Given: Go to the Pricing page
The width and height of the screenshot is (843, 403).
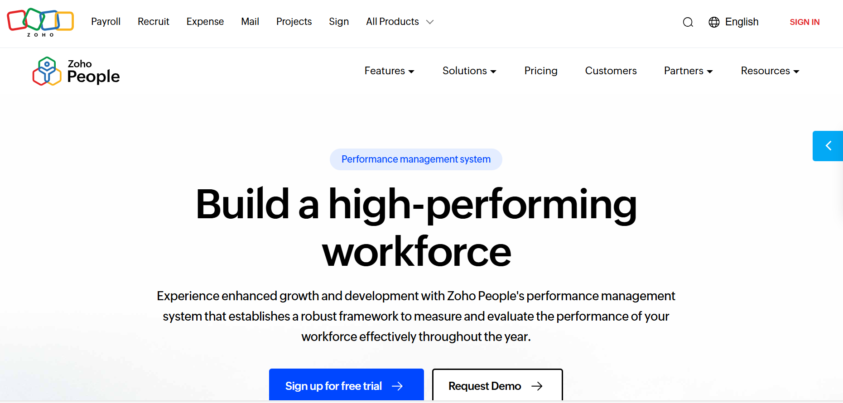Looking at the screenshot, I should (541, 71).
